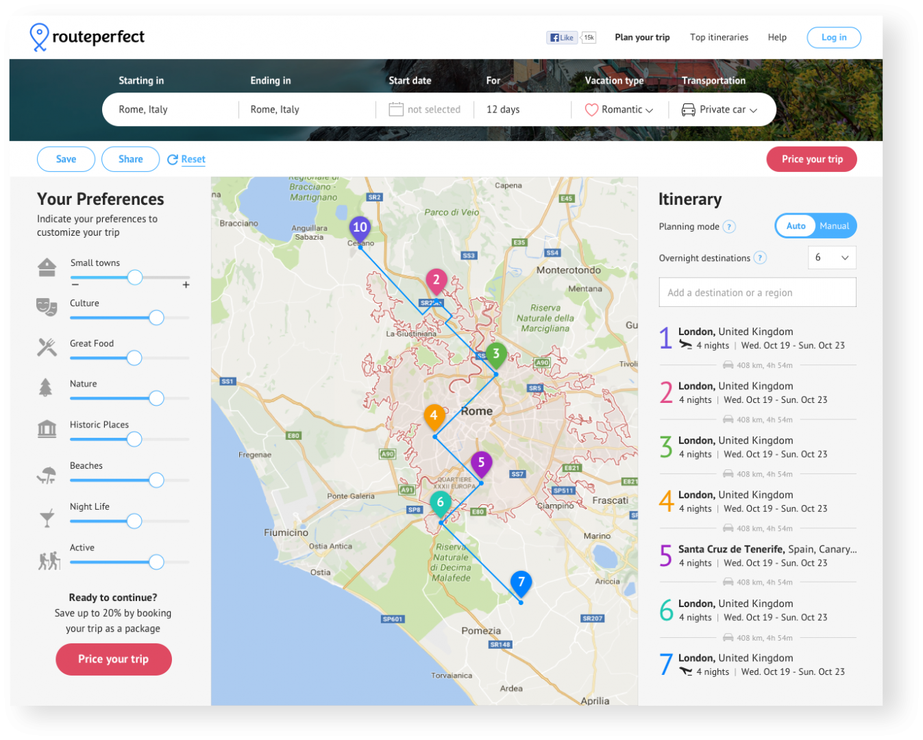Click the Starting in Rome, Italy field

(x=171, y=110)
